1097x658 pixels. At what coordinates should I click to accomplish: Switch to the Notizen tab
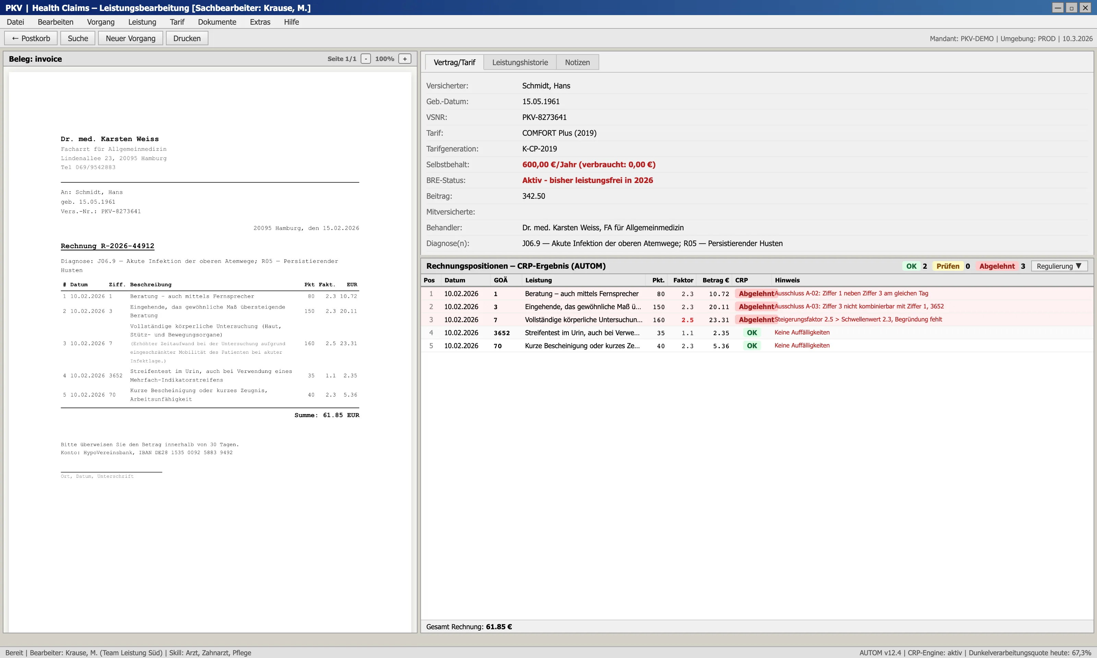point(577,62)
